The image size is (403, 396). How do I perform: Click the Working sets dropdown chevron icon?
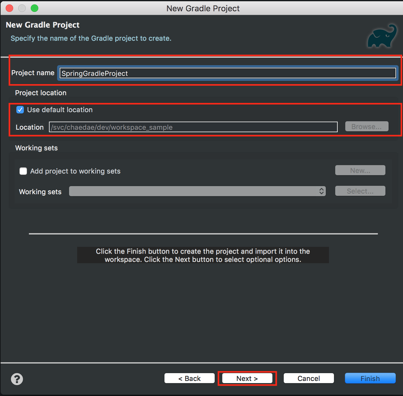[321, 191]
